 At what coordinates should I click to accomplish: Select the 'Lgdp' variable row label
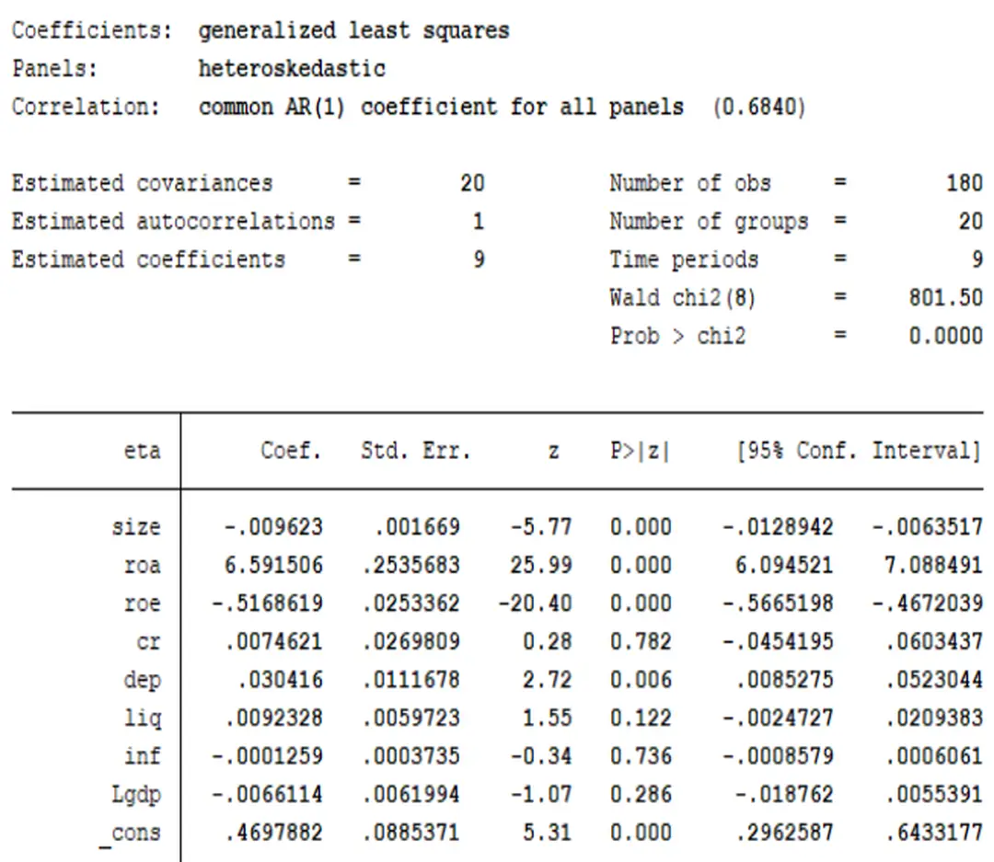pyautogui.click(x=135, y=794)
